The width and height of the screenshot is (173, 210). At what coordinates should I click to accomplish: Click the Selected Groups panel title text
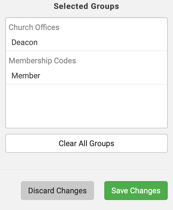click(86, 6)
